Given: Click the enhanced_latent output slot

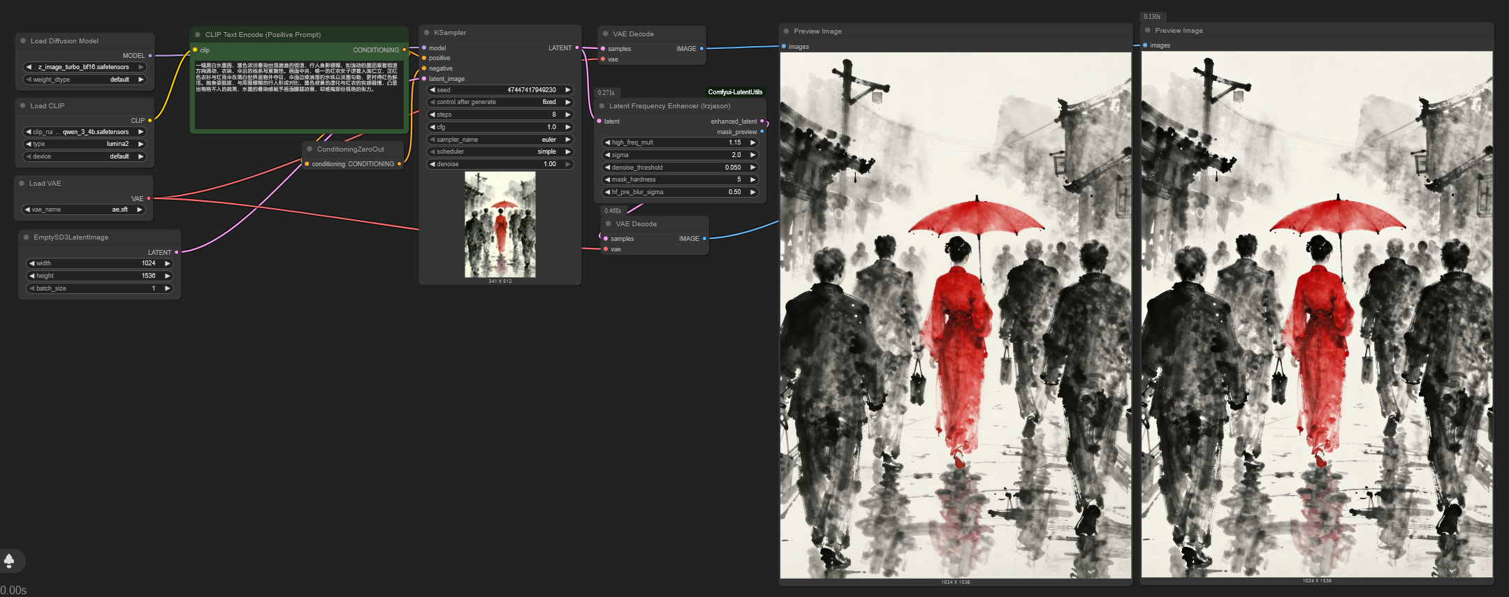Looking at the screenshot, I should (x=762, y=121).
